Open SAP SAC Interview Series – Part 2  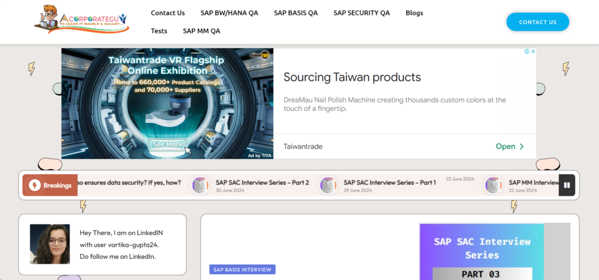(262, 182)
